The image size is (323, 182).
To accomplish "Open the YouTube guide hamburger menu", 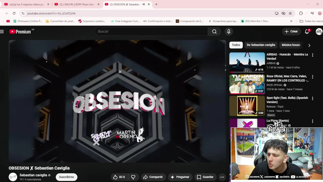I will pos(2,32).
